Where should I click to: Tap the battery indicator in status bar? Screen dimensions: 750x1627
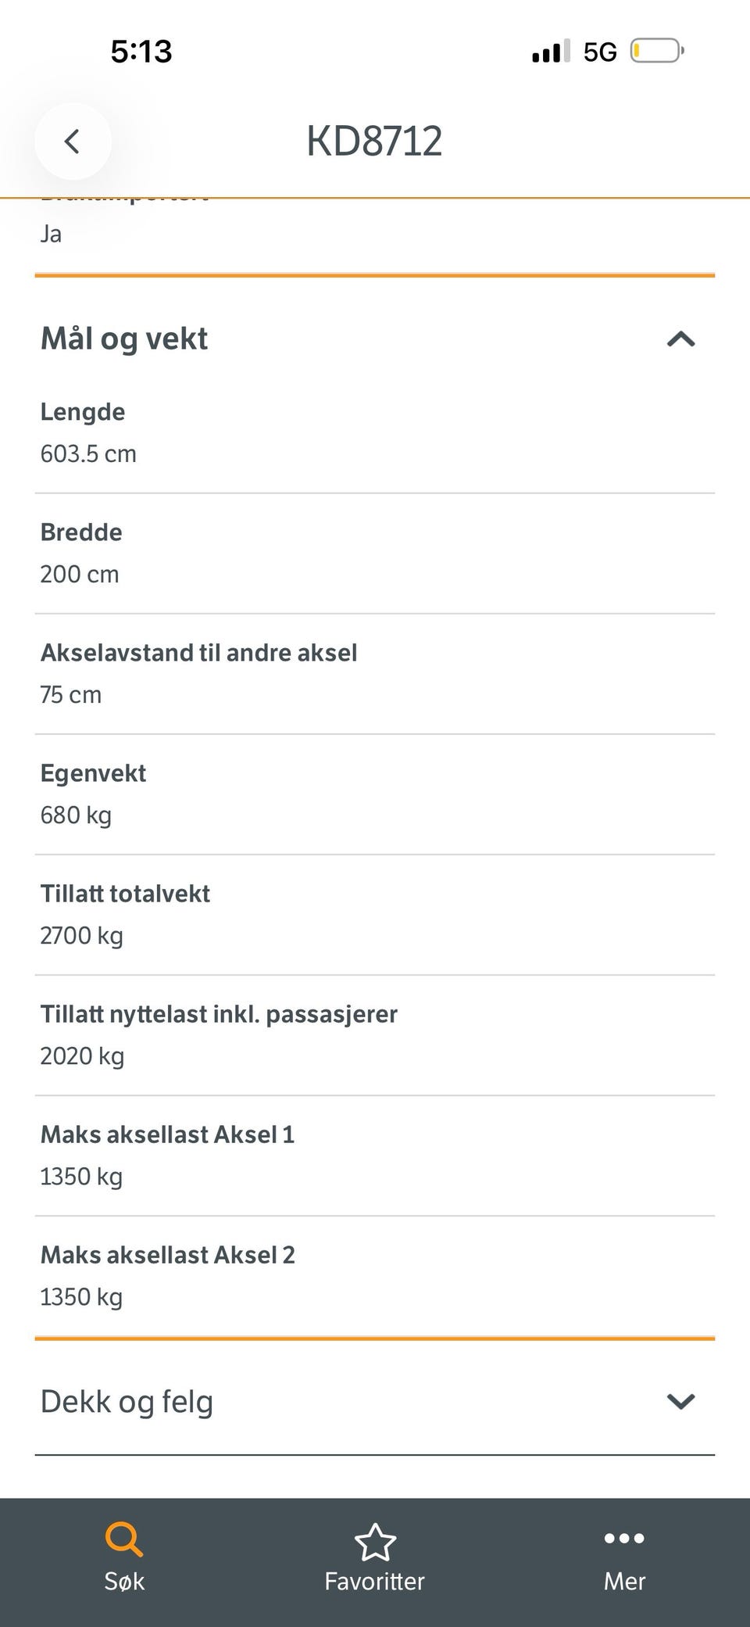[657, 52]
